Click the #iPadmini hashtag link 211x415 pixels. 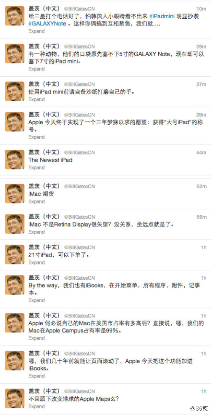162,16
